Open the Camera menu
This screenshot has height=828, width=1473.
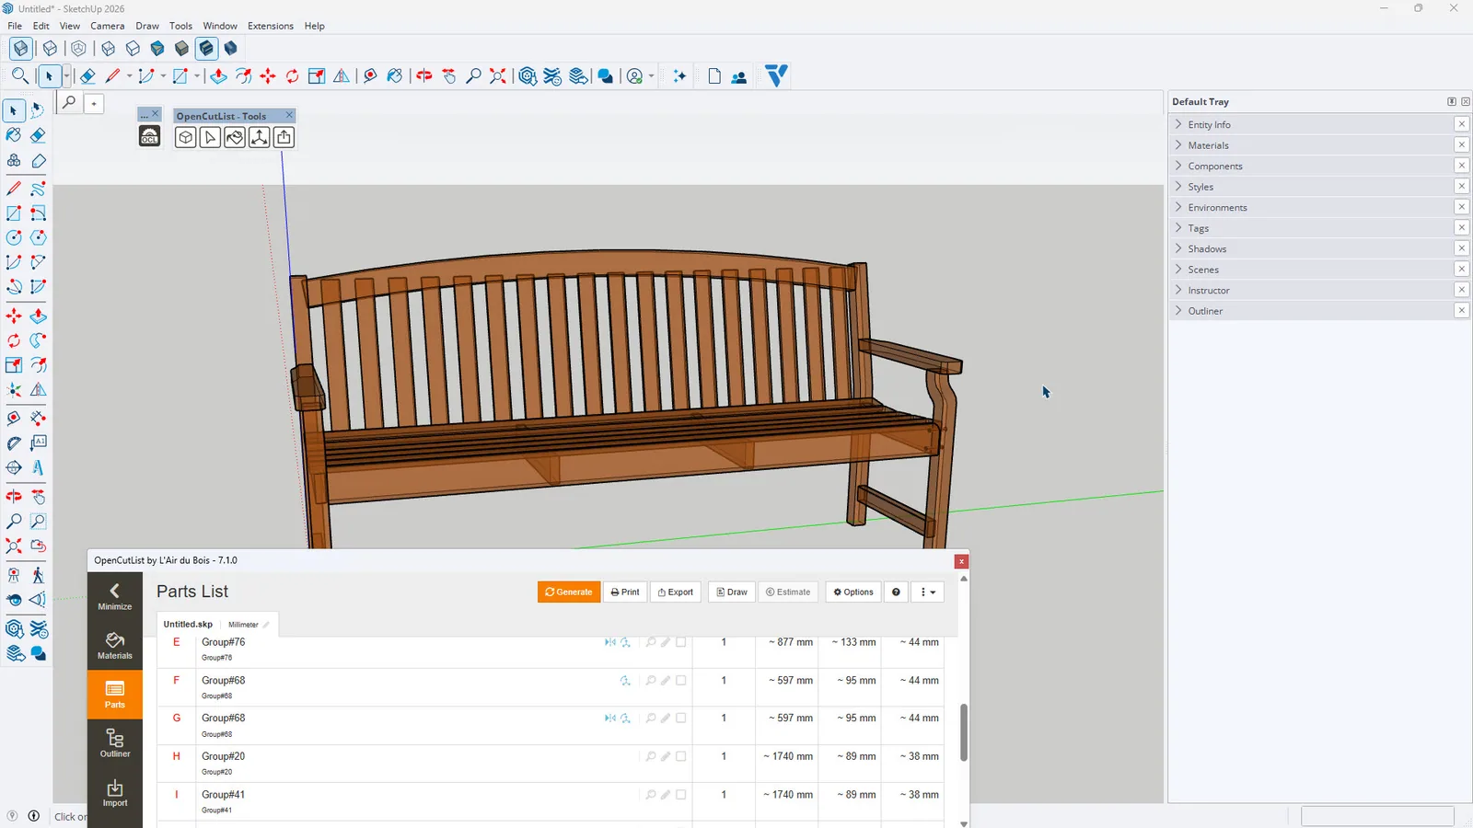pyautogui.click(x=108, y=26)
